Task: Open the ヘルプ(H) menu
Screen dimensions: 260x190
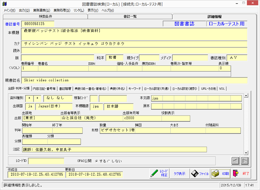Action: [108, 10]
